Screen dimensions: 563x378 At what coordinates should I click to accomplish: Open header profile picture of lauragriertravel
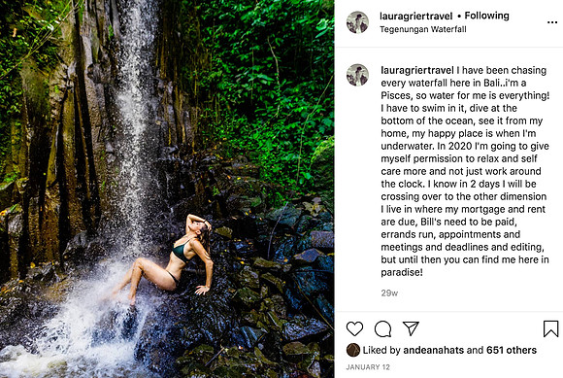tap(357, 22)
